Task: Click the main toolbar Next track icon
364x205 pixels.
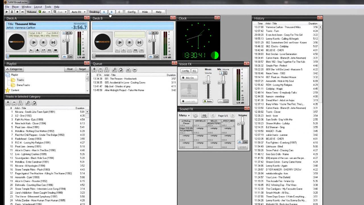Action: (22, 12)
